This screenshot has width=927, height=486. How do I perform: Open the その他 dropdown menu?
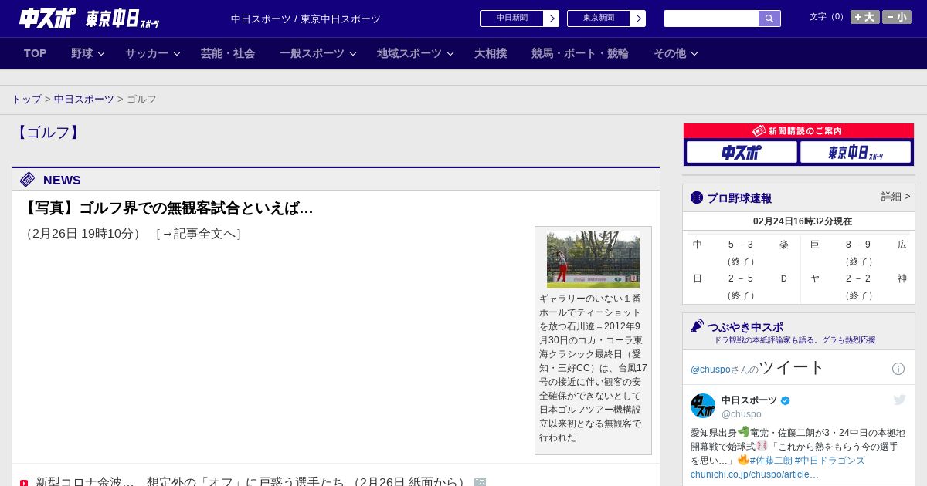click(675, 53)
